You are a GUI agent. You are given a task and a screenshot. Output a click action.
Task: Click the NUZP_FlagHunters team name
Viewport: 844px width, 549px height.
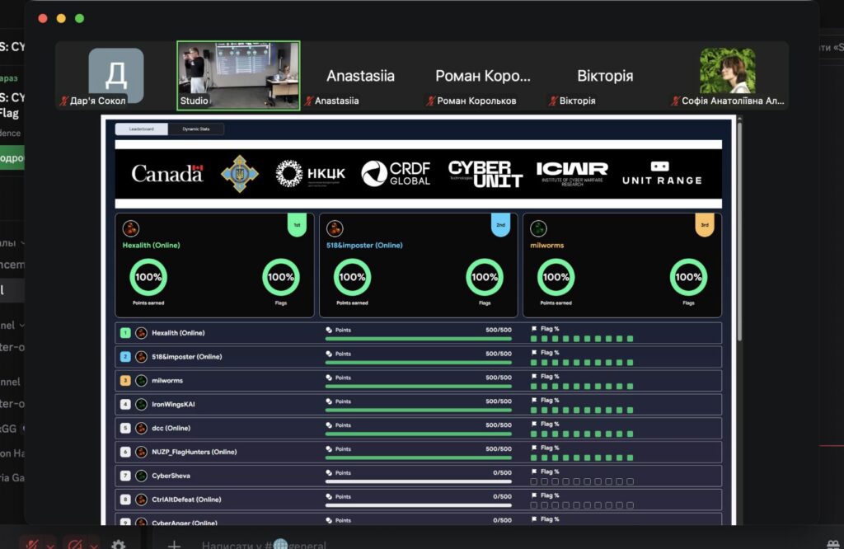[x=194, y=452]
